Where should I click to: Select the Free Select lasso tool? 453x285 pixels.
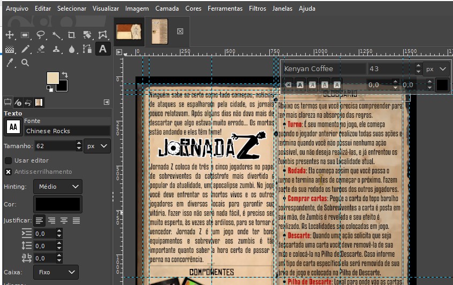coord(41,35)
